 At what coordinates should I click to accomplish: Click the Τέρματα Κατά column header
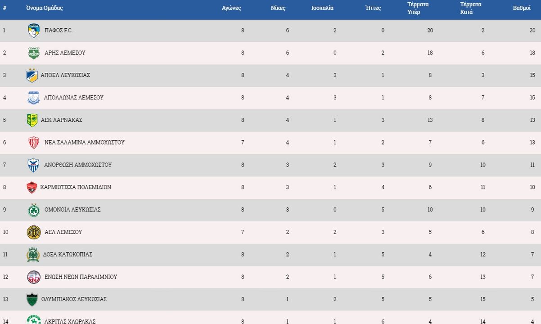click(471, 8)
